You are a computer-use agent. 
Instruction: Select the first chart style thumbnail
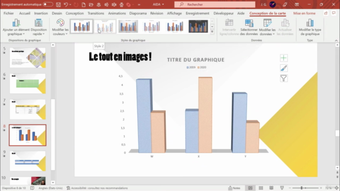tap(81, 26)
